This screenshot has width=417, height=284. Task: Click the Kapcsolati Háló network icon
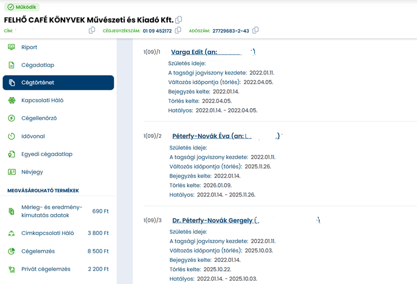point(12,100)
